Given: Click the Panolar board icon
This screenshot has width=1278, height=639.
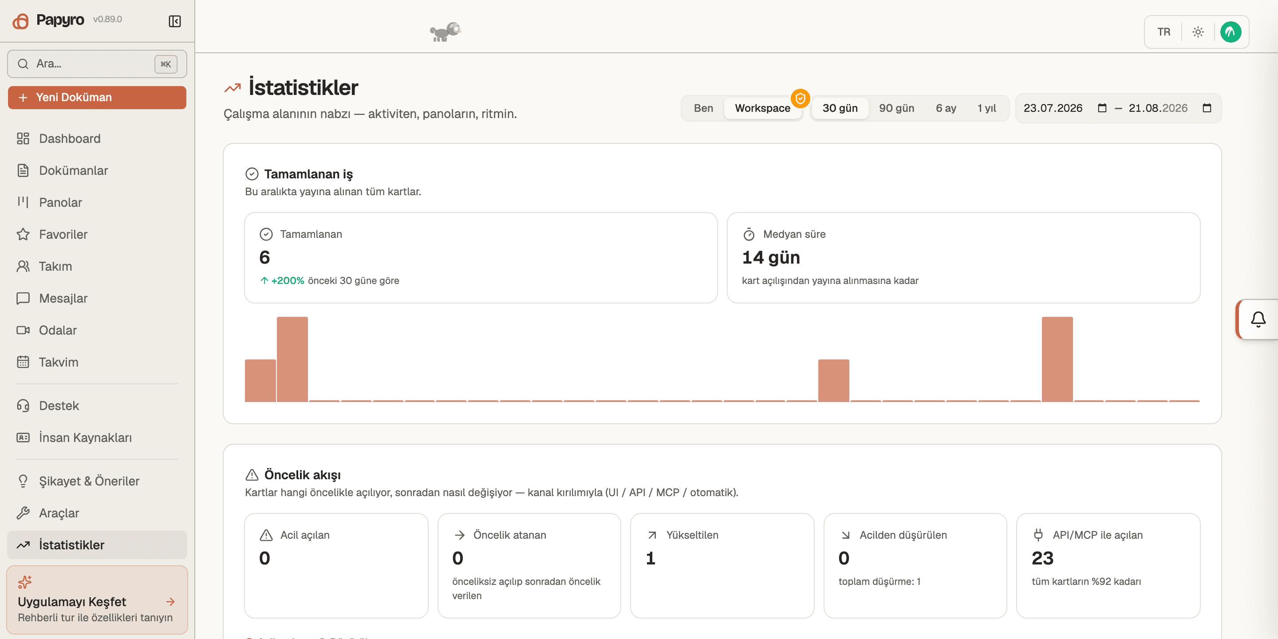Looking at the screenshot, I should click(23, 202).
